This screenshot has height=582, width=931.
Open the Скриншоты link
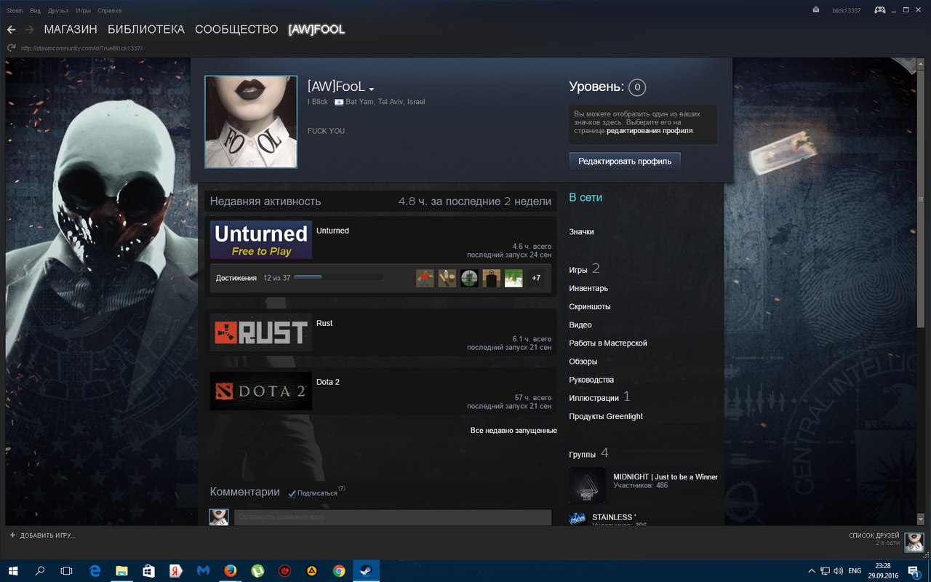point(590,307)
